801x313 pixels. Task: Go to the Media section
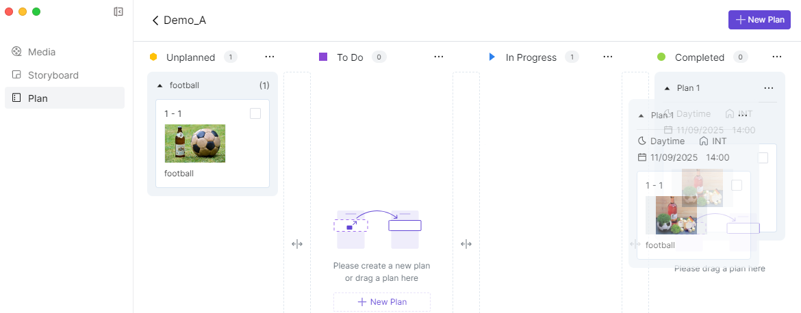42,52
